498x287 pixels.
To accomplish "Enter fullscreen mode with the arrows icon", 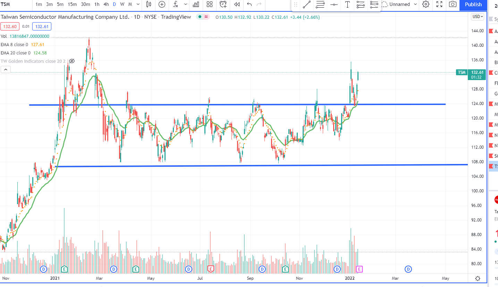I will pyautogui.click(x=439, y=5).
